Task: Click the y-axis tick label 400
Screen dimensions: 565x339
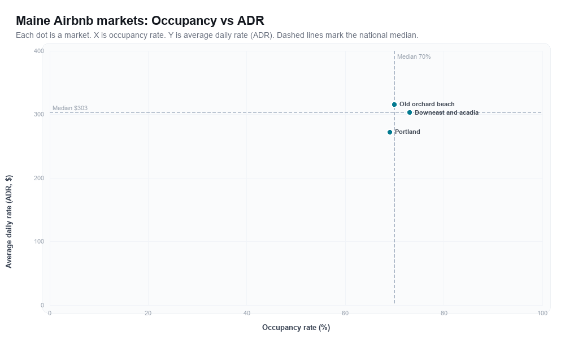Action: coord(39,51)
